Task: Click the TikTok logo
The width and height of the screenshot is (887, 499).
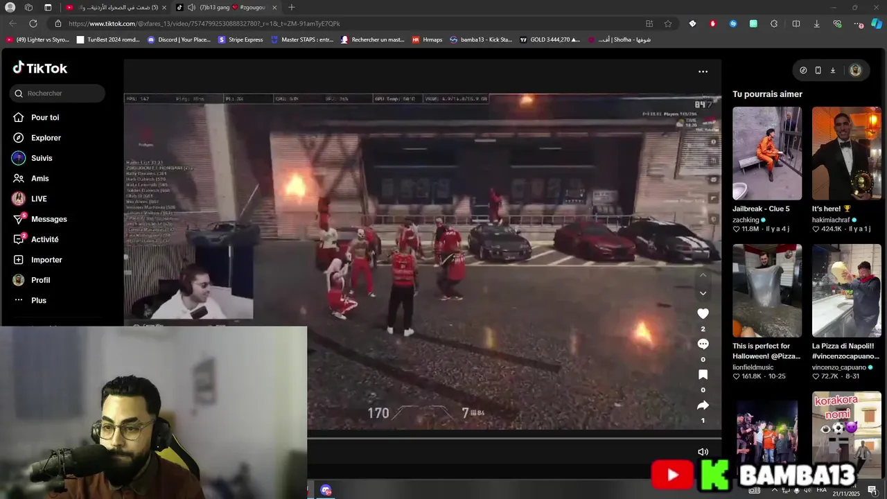Action: 39,68
